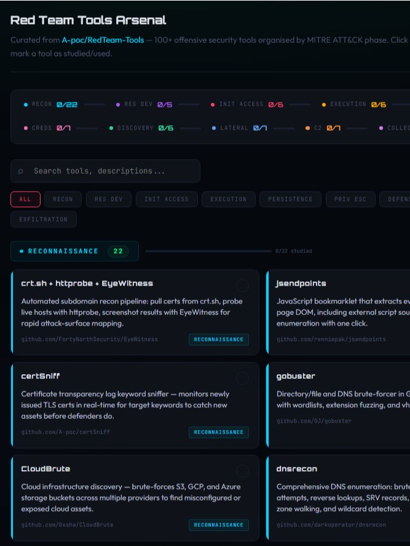The image size is (410, 546).
Task: Open github.com/A-poc/certSniff link
Action: point(66,432)
